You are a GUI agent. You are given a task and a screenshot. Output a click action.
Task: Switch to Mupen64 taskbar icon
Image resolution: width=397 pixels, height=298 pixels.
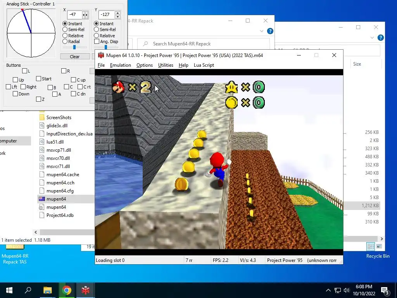click(x=86, y=290)
